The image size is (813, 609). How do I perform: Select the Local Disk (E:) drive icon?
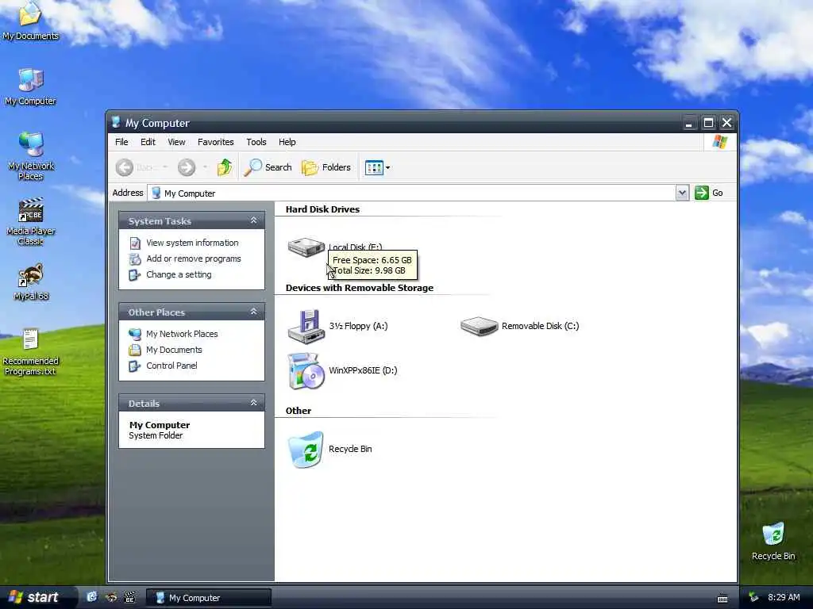(306, 247)
